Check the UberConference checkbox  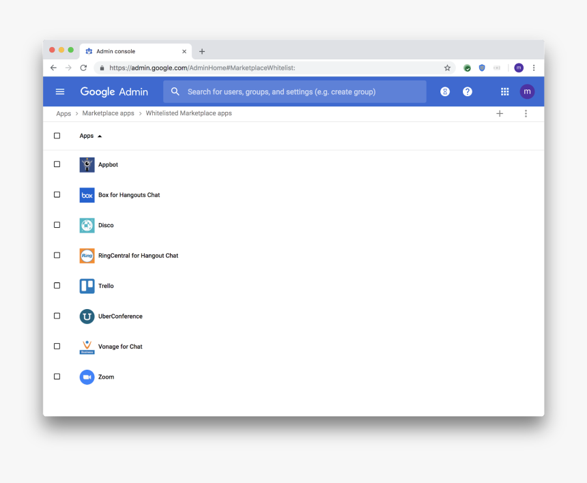point(57,316)
